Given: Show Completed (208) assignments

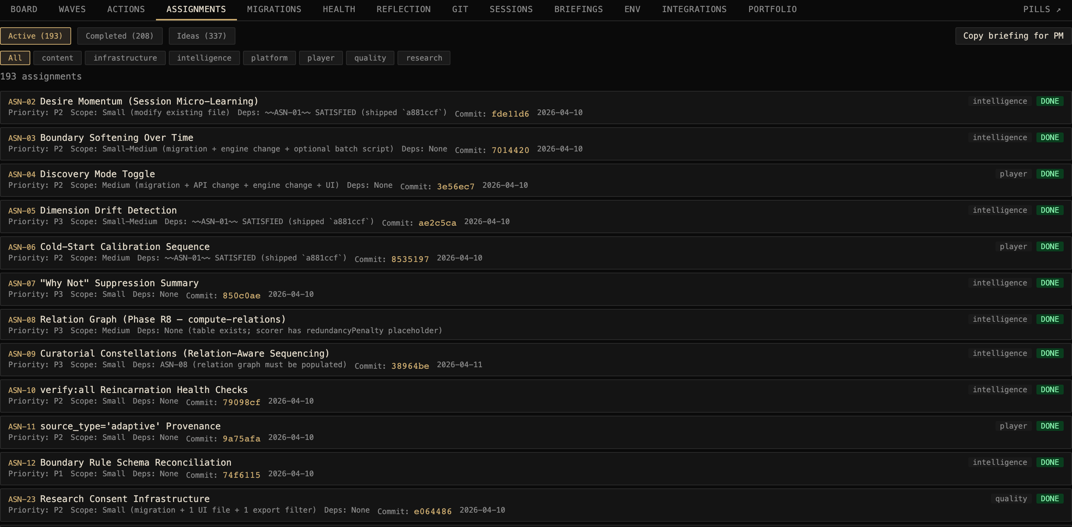Looking at the screenshot, I should 120,36.
